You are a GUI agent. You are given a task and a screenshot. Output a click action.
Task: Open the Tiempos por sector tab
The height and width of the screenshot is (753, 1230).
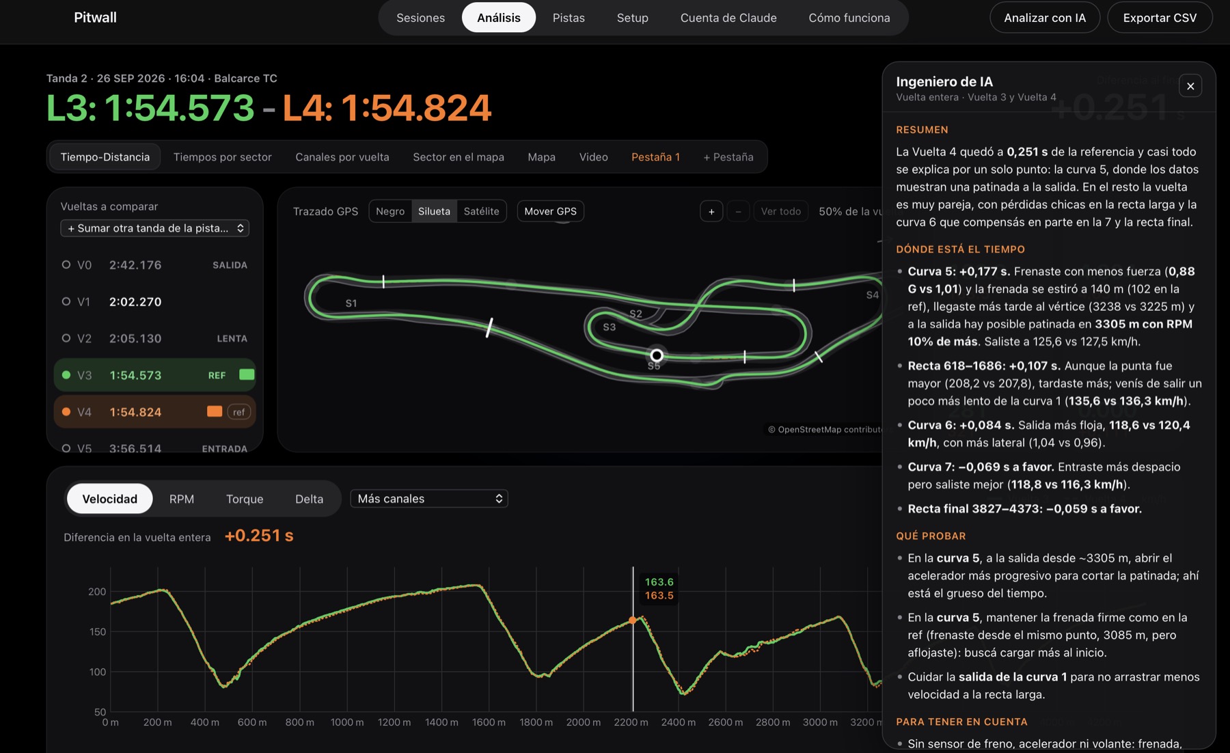click(x=223, y=157)
